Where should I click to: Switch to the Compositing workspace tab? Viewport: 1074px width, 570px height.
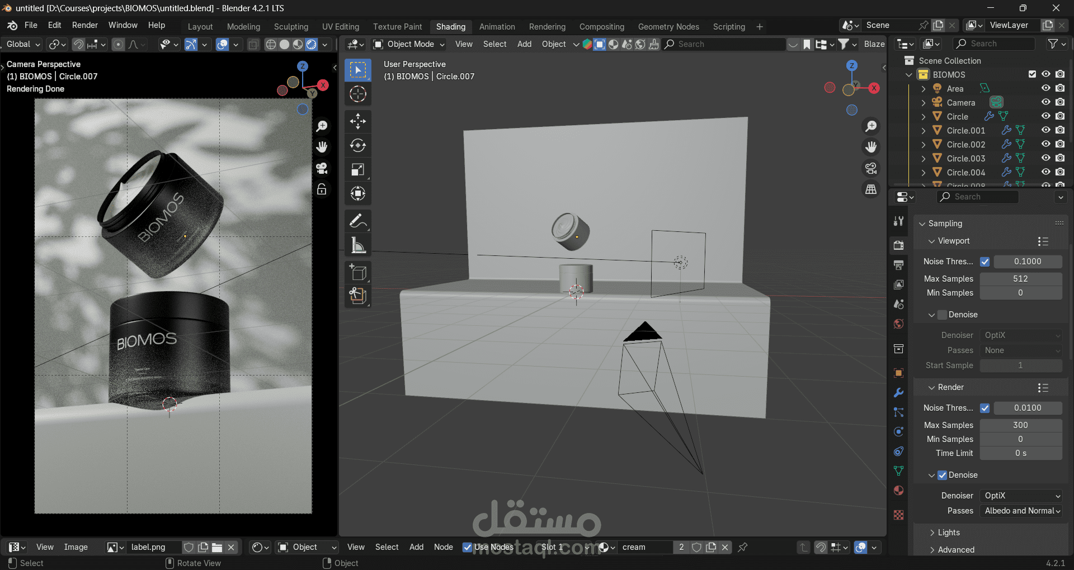point(602,27)
